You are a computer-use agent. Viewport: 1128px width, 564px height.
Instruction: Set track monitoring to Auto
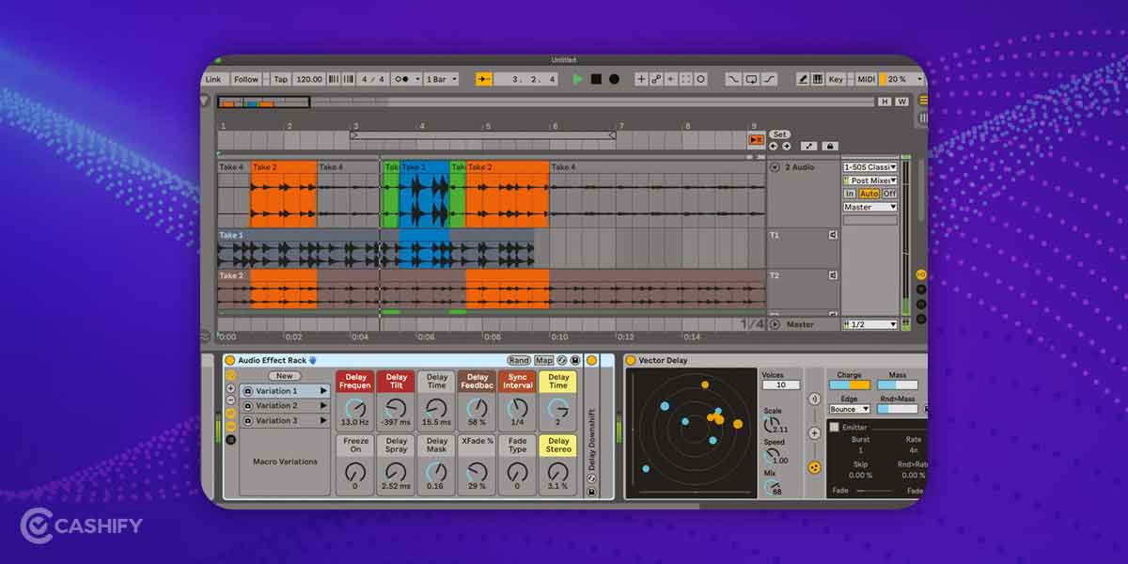(869, 194)
